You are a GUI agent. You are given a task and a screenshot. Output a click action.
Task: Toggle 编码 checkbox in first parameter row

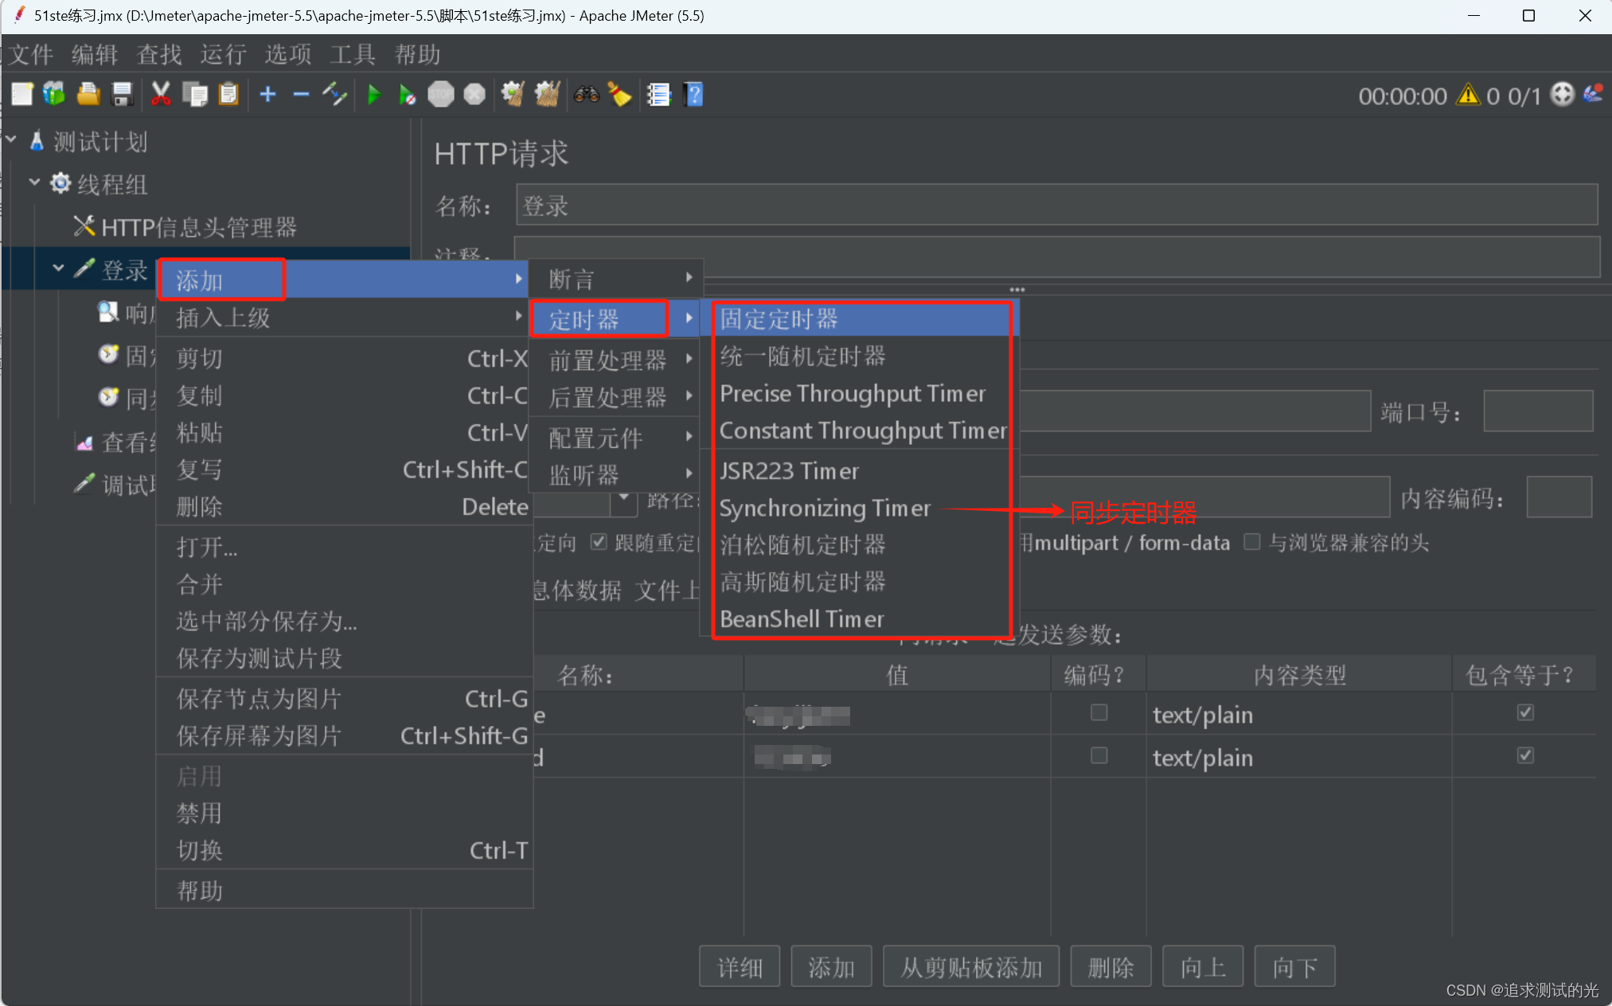click(1099, 712)
